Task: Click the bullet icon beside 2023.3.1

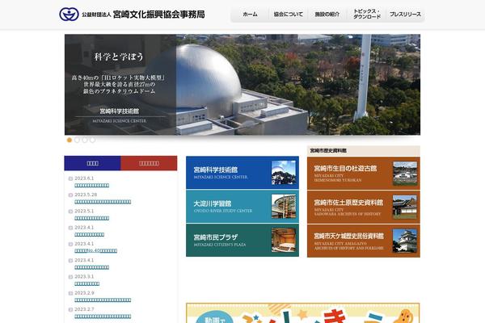Action: point(70,277)
